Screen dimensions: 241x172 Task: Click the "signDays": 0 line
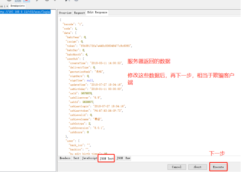[x=79, y=76]
